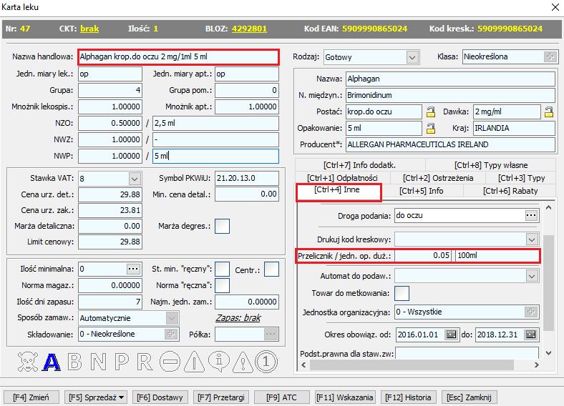Click the Przelicznik 0.05 value field
Viewport: 564px width, 406px height.
(x=423, y=255)
